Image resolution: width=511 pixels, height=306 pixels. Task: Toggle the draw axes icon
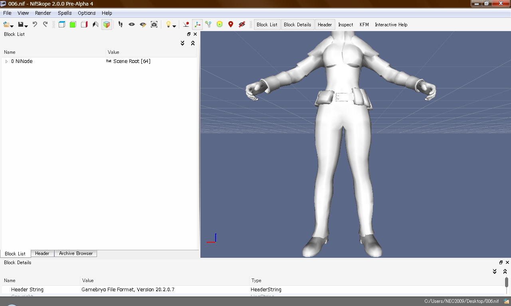tap(197, 24)
